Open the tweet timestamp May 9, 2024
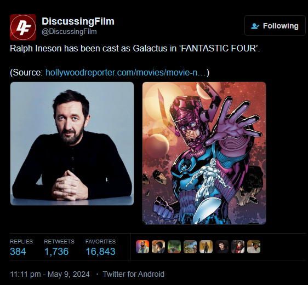 50,274
